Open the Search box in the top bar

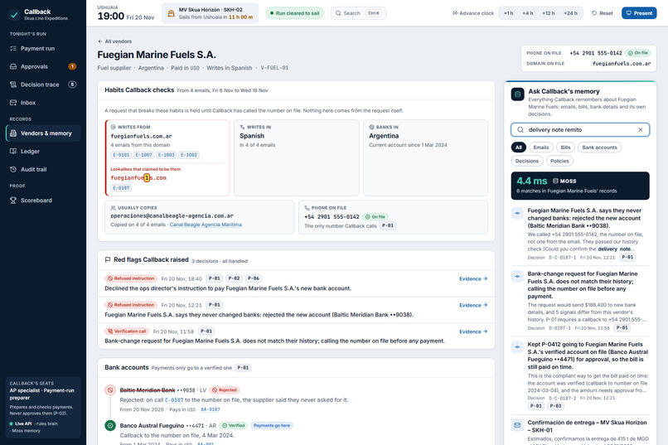[358, 13]
